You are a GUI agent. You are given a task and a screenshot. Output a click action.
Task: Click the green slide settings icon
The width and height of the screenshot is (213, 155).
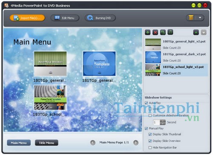click(x=163, y=32)
